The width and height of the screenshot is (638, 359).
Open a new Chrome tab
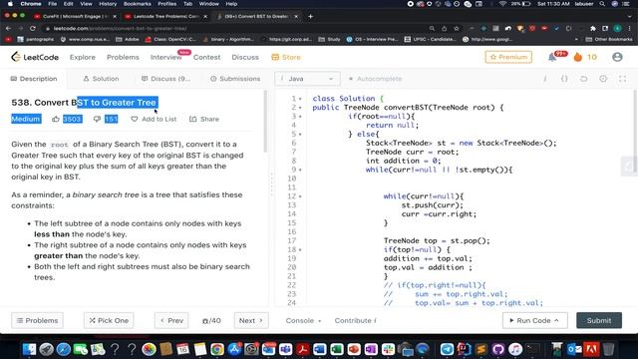(310, 16)
